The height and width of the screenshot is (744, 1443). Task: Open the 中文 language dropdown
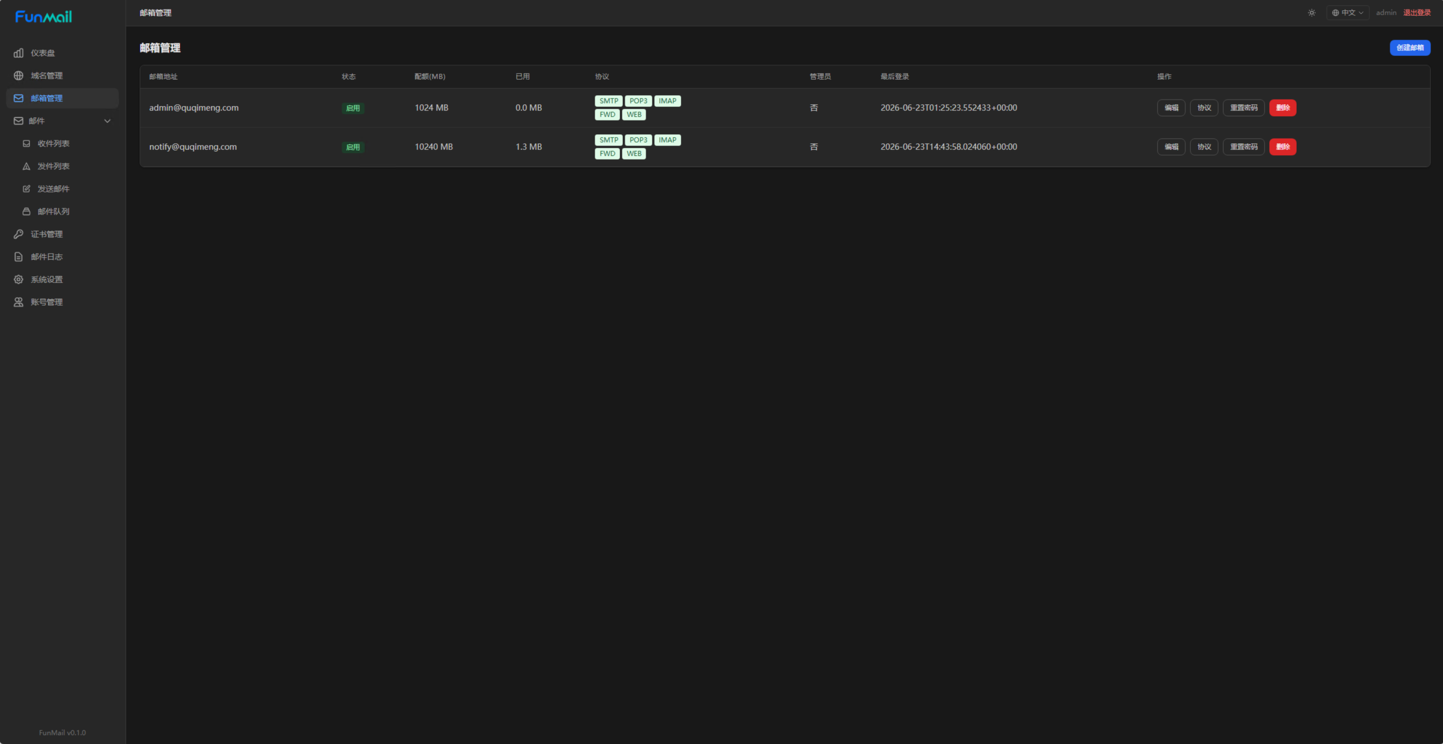click(x=1348, y=13)
